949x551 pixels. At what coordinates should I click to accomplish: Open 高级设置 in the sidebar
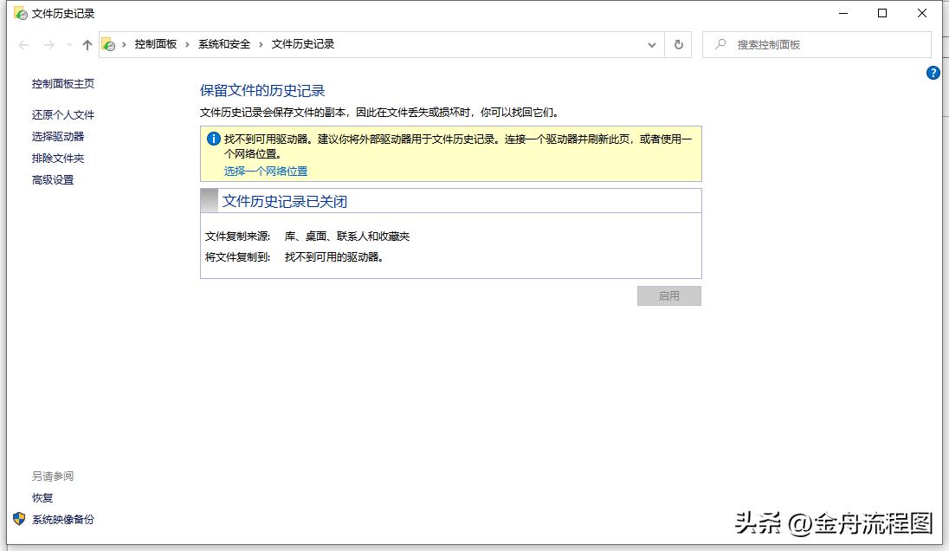(x=55, y=179)
